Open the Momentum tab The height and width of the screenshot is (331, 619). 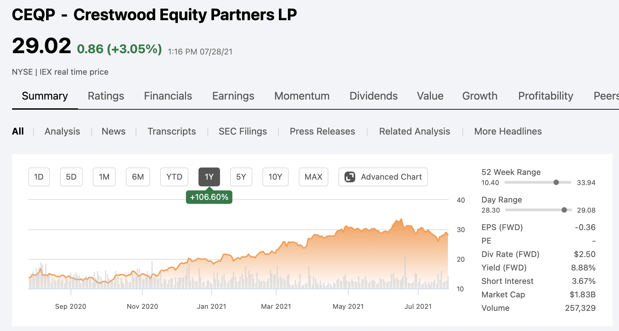pyautogui.click(x=301, y=96)
